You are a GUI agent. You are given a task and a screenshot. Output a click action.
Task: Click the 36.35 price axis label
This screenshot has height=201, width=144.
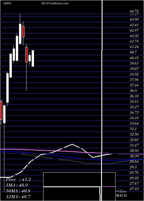(134, 96)
